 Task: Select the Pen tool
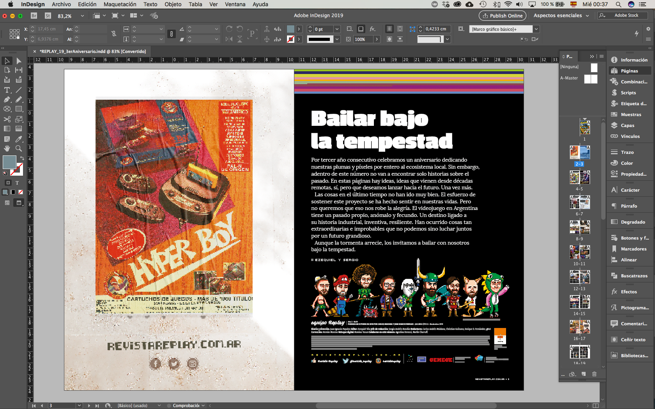(x=7, y=99)
